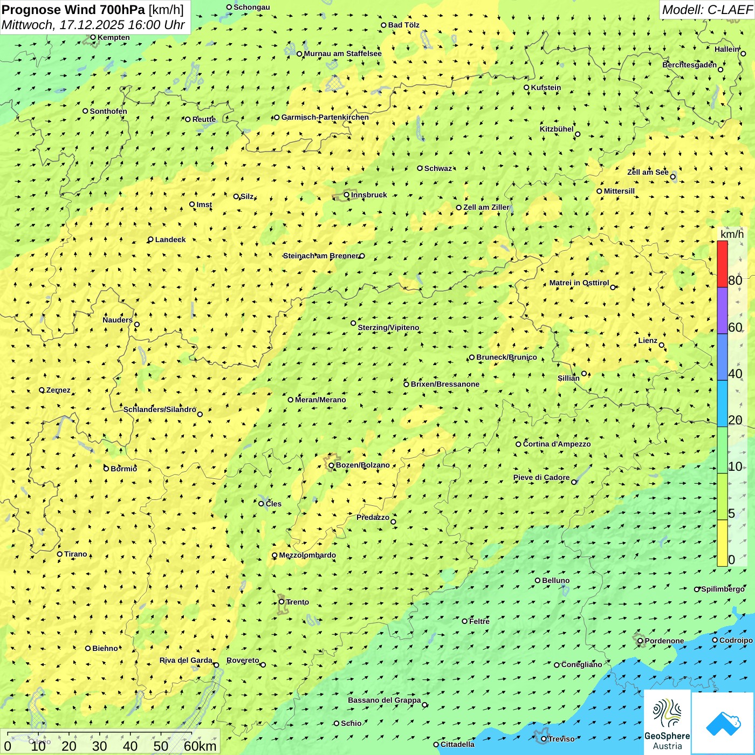Image resolution: width=755 pixels, height=755 pixels.
Task: Click the 'Nauders' label
Action: click(117, 320)
